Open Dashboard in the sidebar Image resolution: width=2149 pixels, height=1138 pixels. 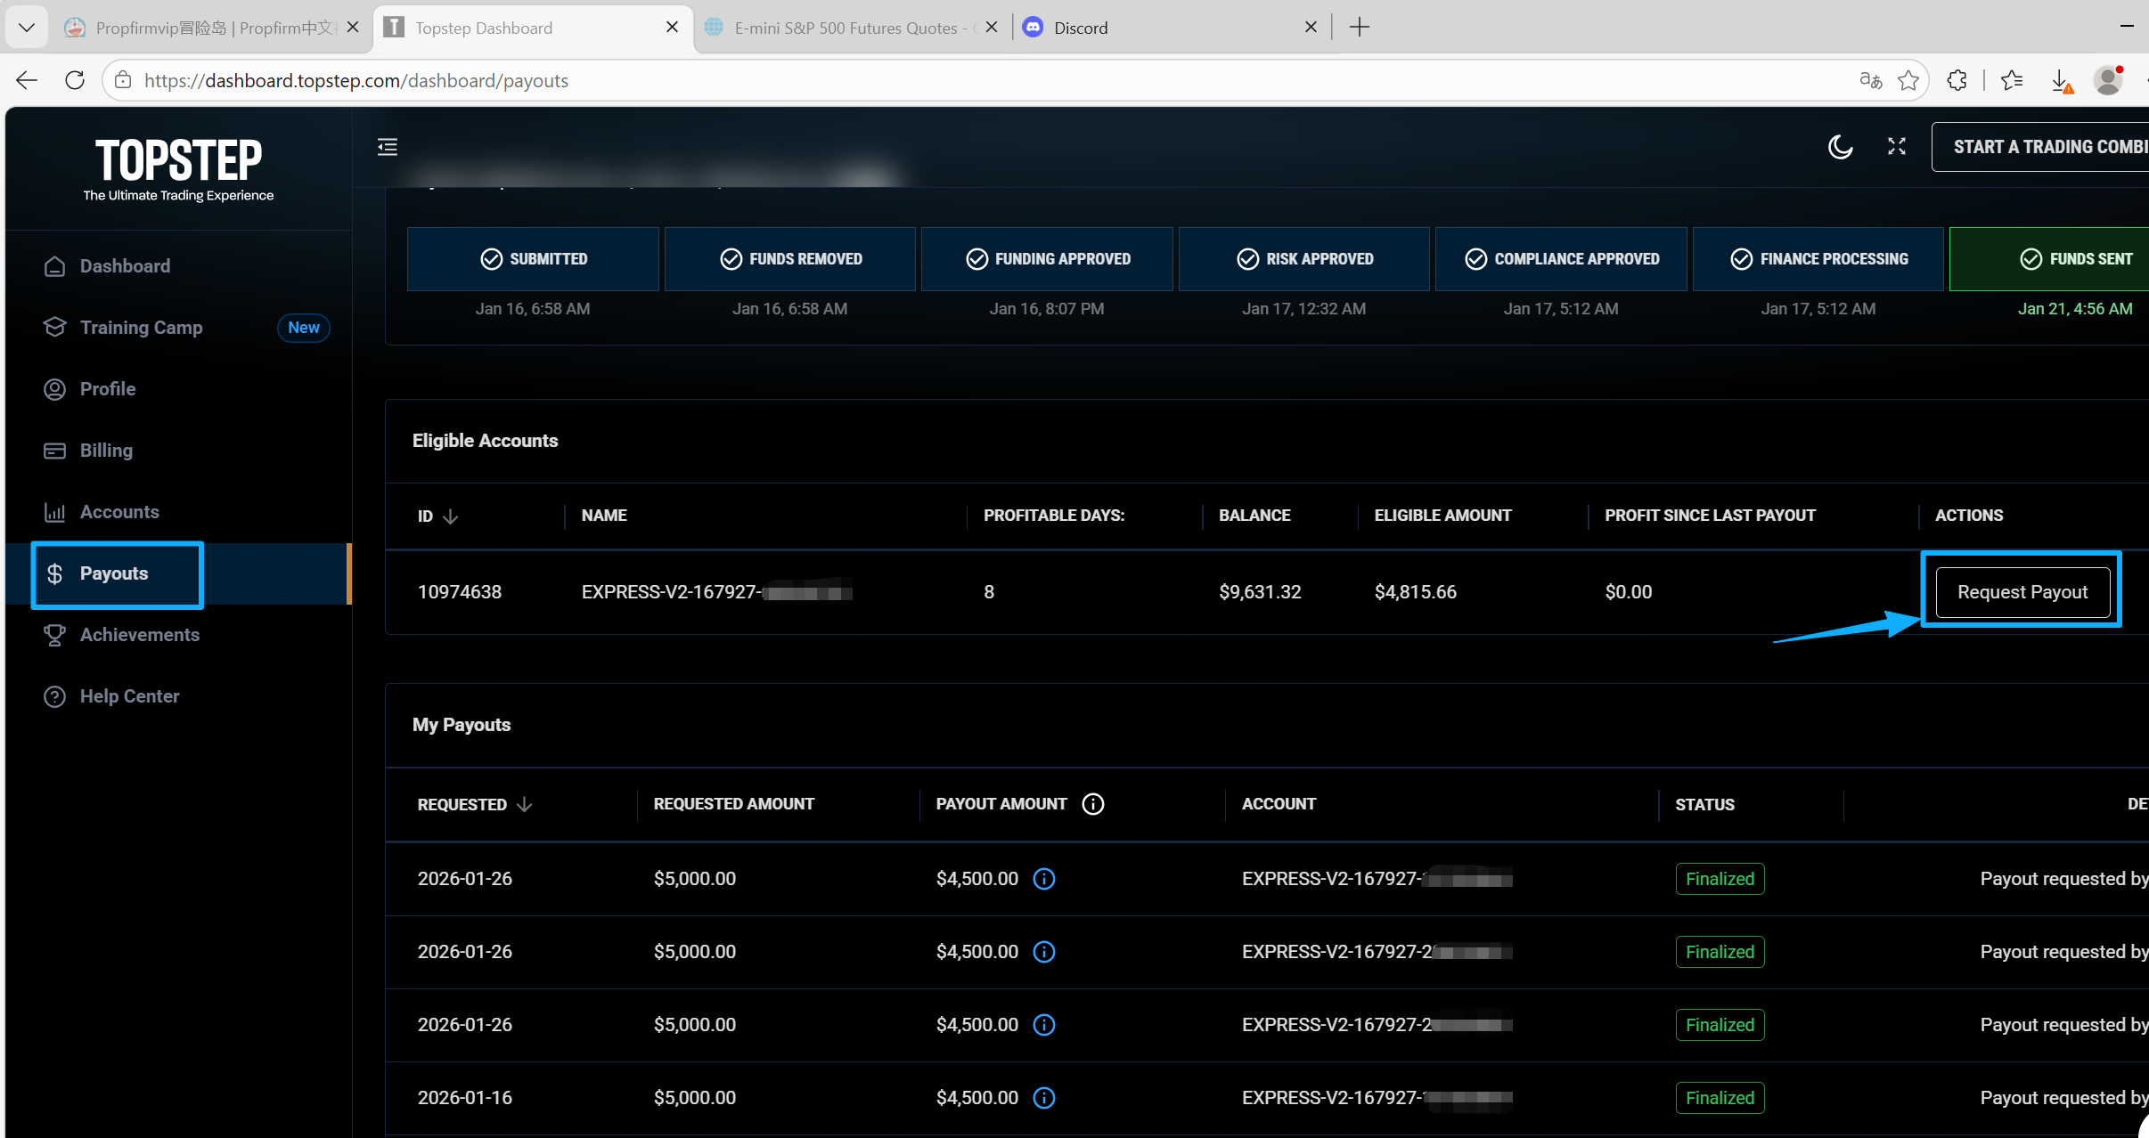click(178, 266)
